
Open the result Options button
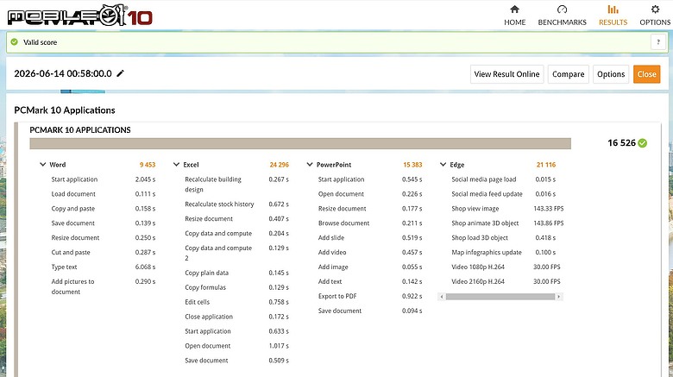[x=611, y=74]
